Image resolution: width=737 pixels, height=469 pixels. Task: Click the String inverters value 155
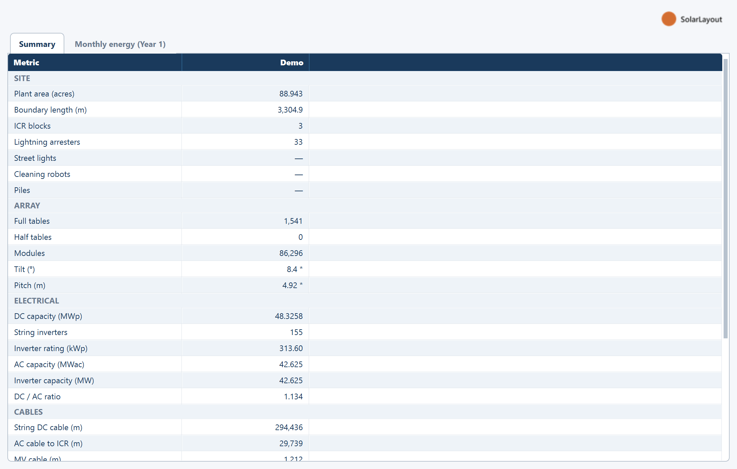tap(296, 332)
